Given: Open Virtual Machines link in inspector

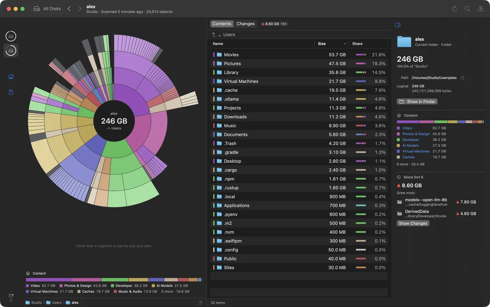Looking at the screenshot, I should click(416, 151).
